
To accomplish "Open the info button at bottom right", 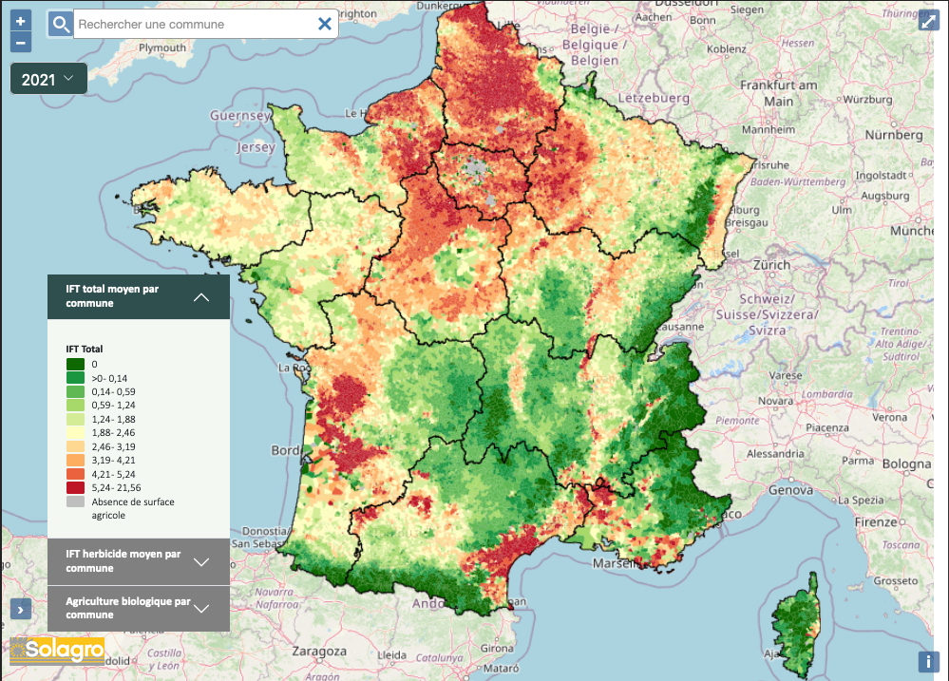I will point(928,662).
